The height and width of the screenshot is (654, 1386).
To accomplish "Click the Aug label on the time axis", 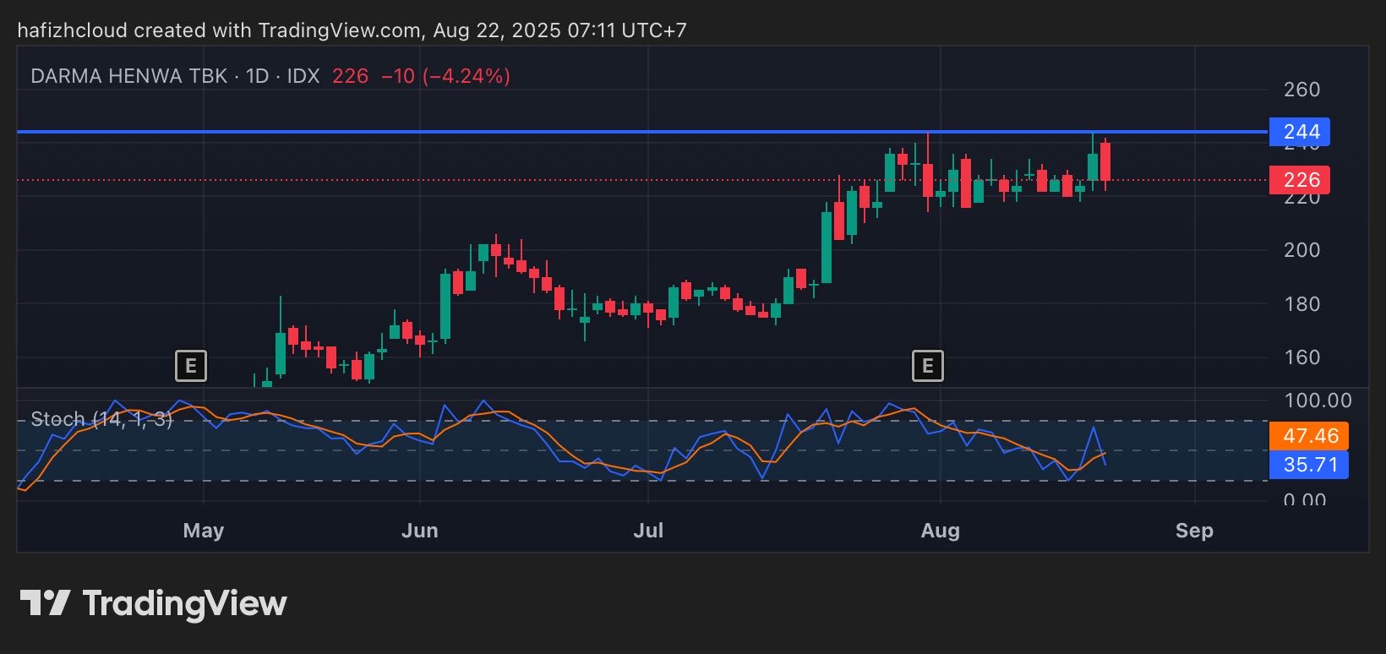I will pyautogui.click(x=941, y=531).
